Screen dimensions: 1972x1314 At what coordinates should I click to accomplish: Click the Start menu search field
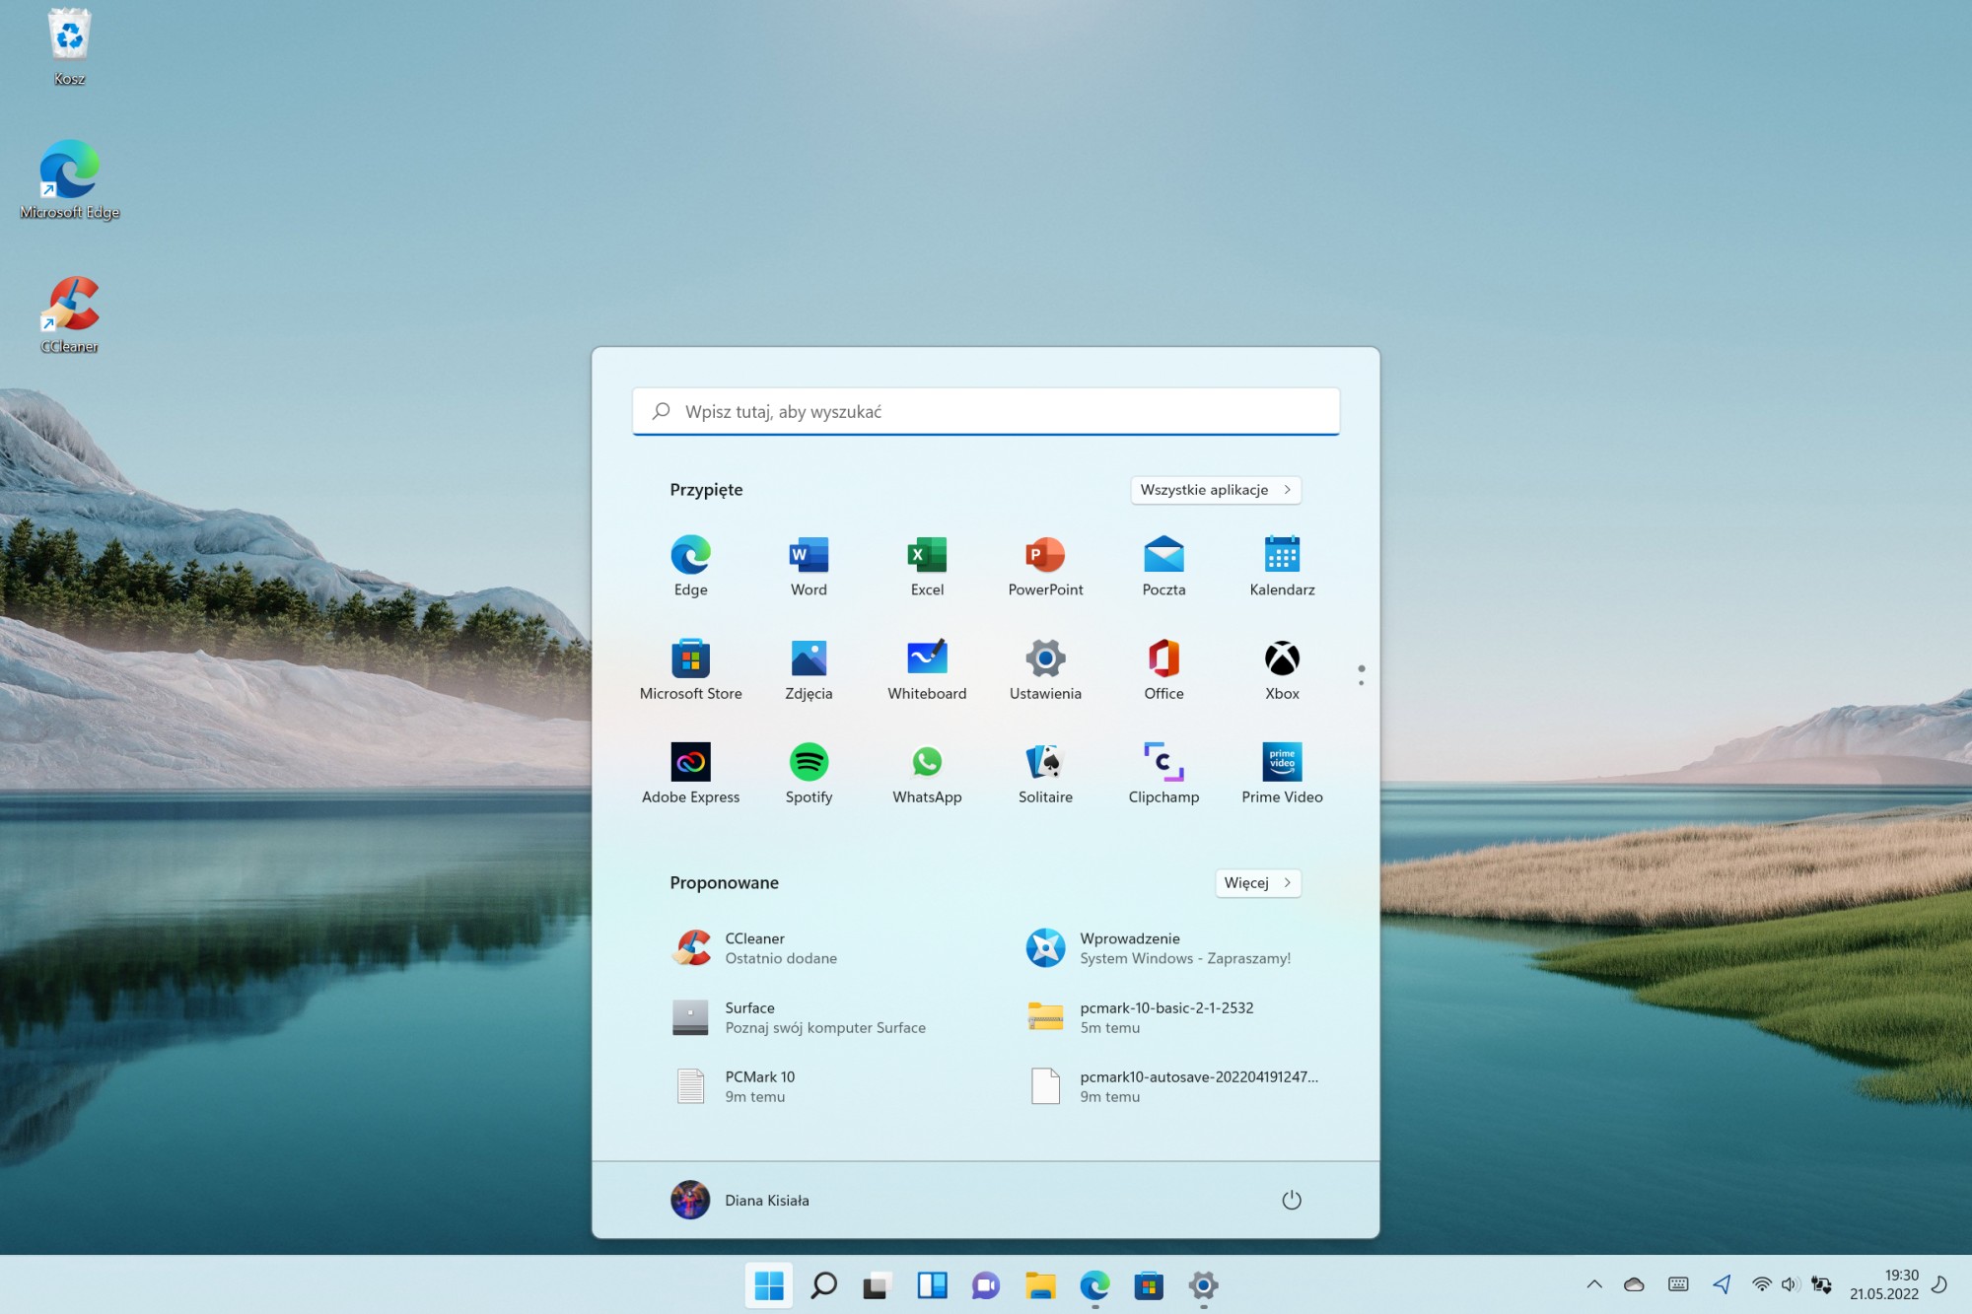[x=986, y=412]
